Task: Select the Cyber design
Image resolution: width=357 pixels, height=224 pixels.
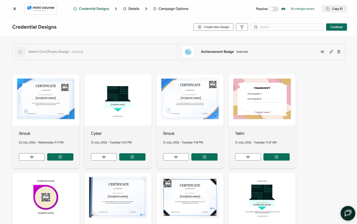Action: [x=132, y=157]
